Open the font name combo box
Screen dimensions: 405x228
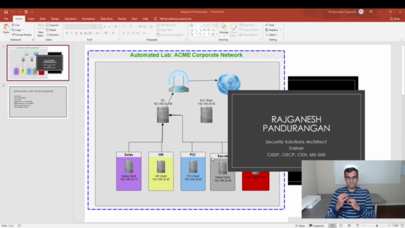[x=78, y=27]
